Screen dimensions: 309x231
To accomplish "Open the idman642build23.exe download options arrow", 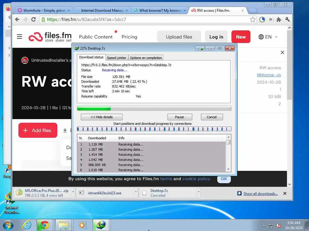I will 136,192.
